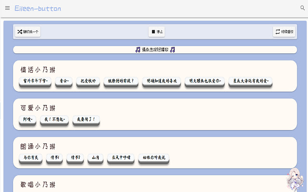This screenshot has width=308, height=192.
Task: Open the hamburger menu
Action: coord(7,8)
